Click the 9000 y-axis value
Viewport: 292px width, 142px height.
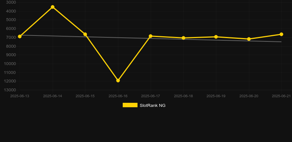pyautogui.click(x=11, y=55)
